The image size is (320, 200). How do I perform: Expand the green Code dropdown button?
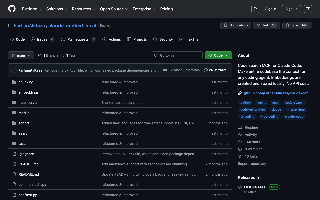[218, 55]
